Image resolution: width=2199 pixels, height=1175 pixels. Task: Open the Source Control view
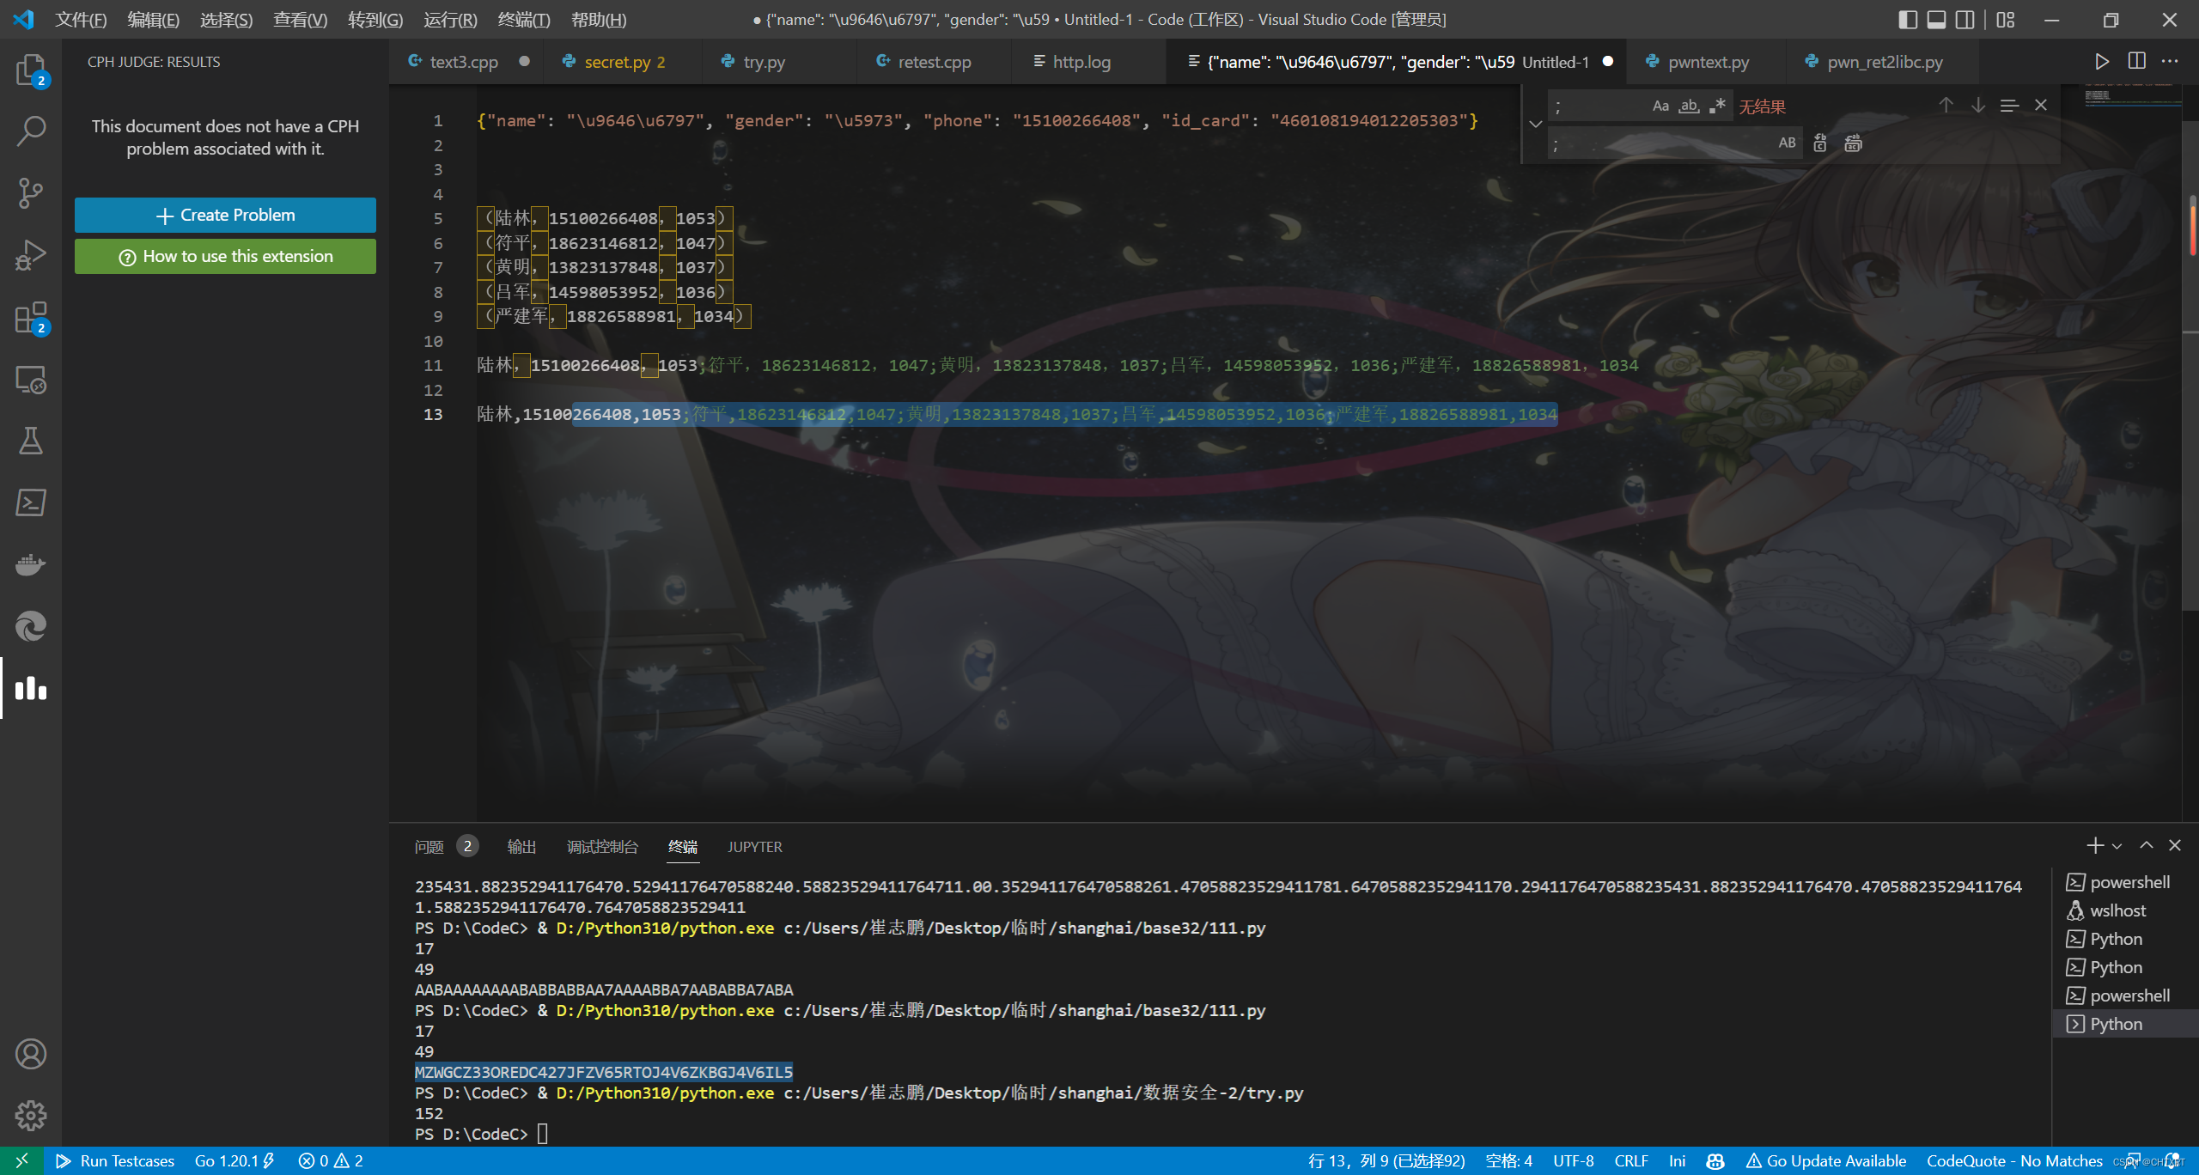[31, 193]
